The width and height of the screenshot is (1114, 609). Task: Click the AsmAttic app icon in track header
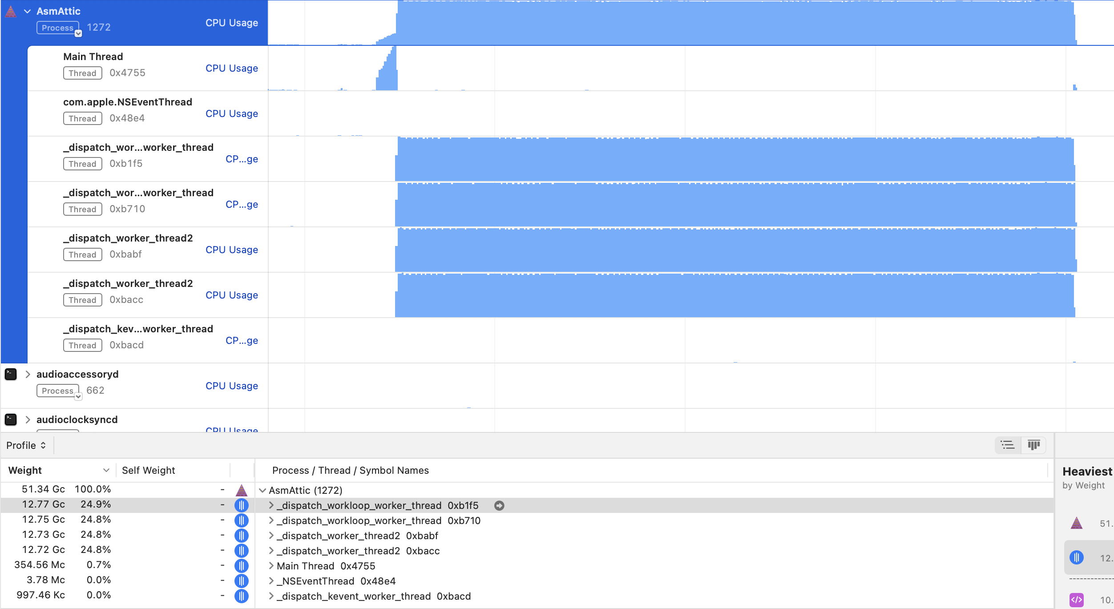pos(11,12)
